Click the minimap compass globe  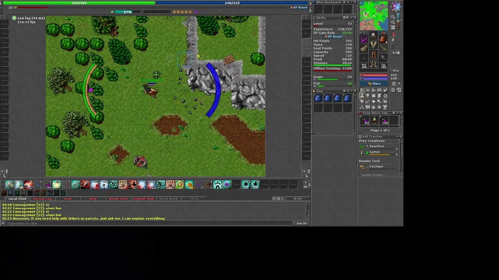click(396, 6)
